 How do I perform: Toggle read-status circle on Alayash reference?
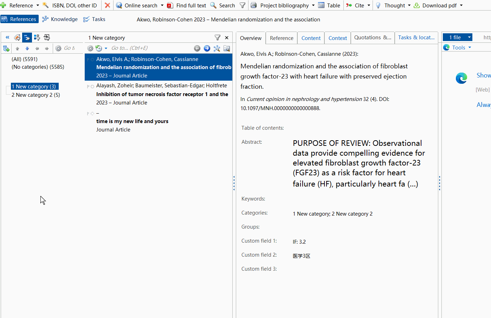(92, 86)
